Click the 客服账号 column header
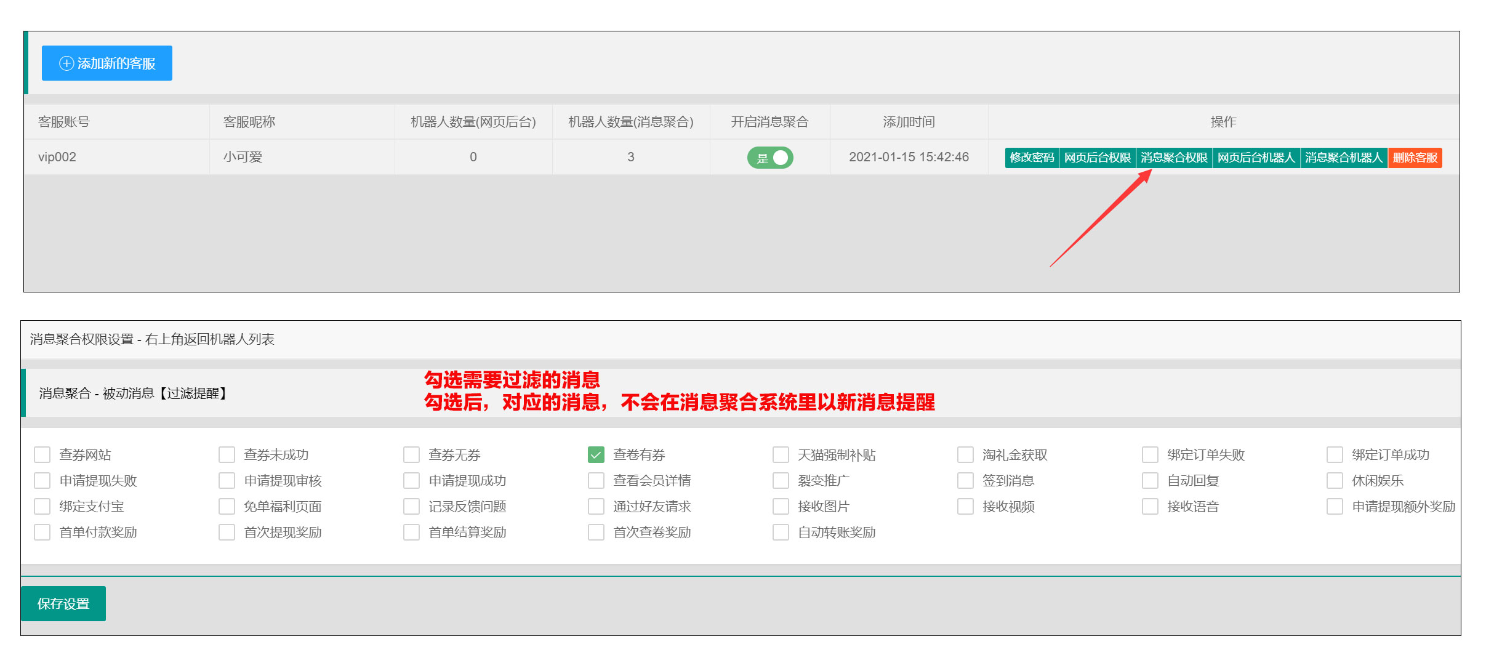The height and width of the screenshot is (668, 1486). tap(64, 122)
